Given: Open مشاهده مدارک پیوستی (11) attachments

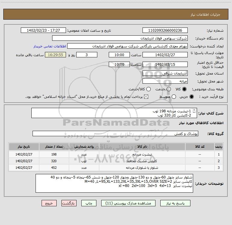Looking at the screenshot, I should 128,203.
